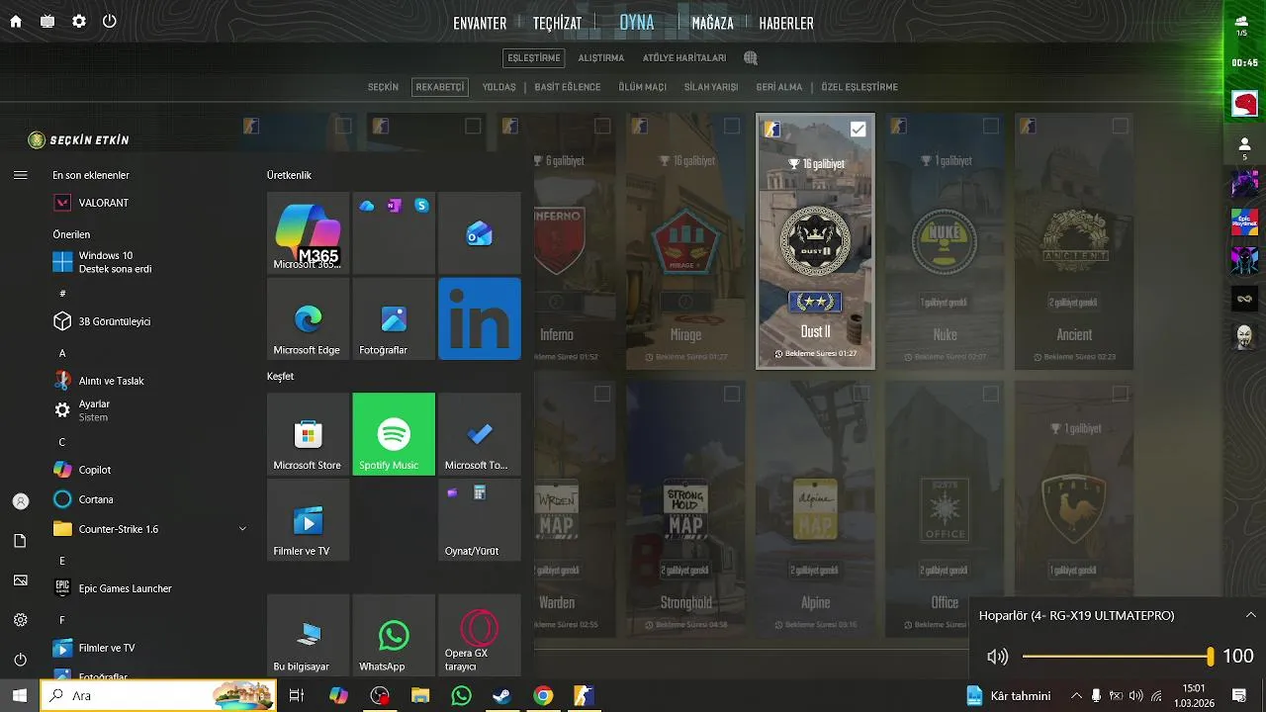Check the Alpine map checkbox
The height and width of the screenshot is (712, 1266).
(x=860, y=394)
